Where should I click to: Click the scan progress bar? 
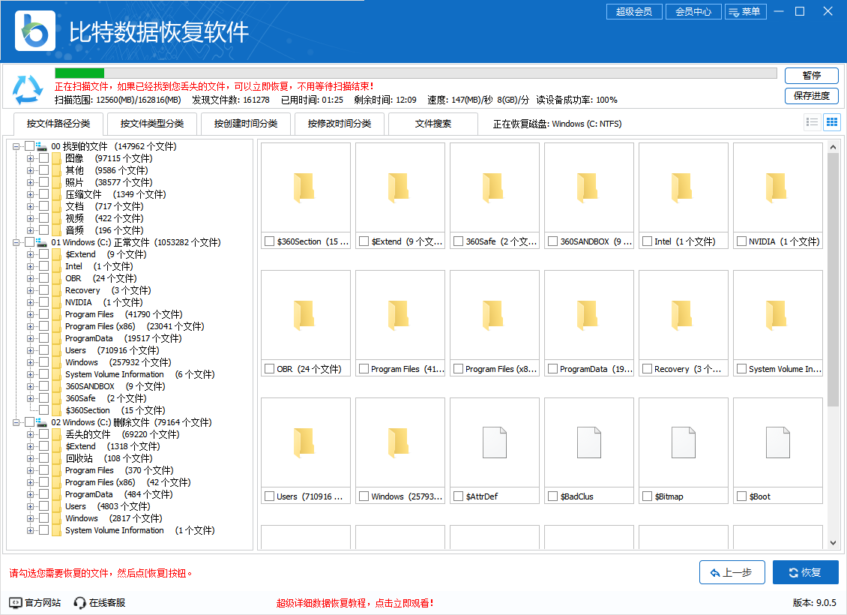(x=415, y=73)
